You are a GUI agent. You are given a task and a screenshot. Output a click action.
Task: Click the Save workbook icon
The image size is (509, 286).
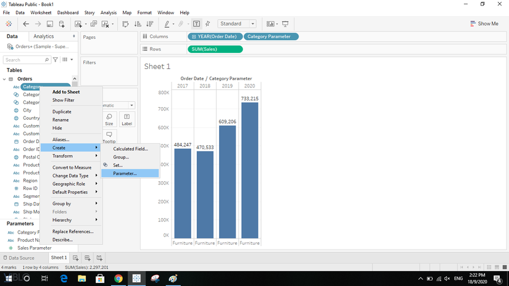(49, 24)
